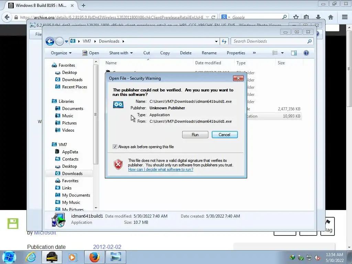The width and height of the screenshot is (352, 264).
Task: Sort by Size column header
Action: tap(289, 63)
